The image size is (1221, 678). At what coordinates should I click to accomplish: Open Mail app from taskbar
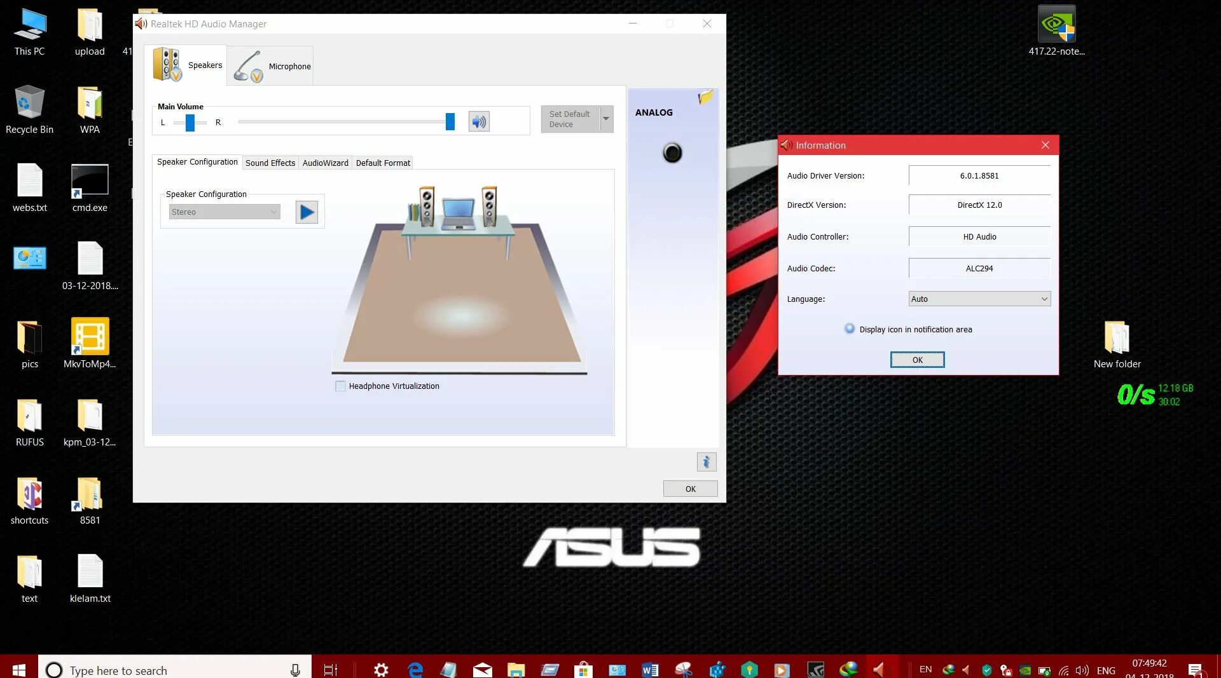pyautogui.click(x=482, y=670)
